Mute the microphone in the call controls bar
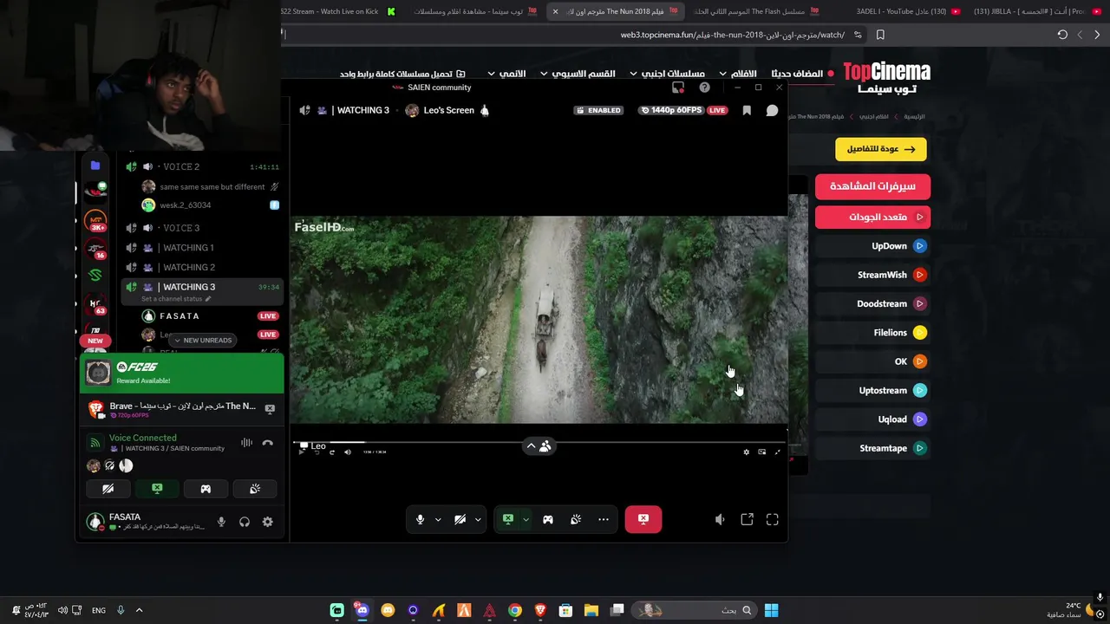Screen dimensions: 1110x624 pos(420,519)
